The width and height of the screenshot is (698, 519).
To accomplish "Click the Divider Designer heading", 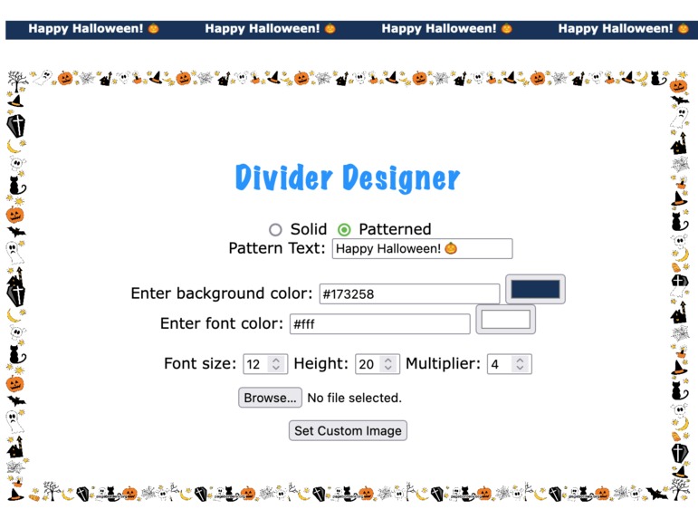I will [348, 178].
